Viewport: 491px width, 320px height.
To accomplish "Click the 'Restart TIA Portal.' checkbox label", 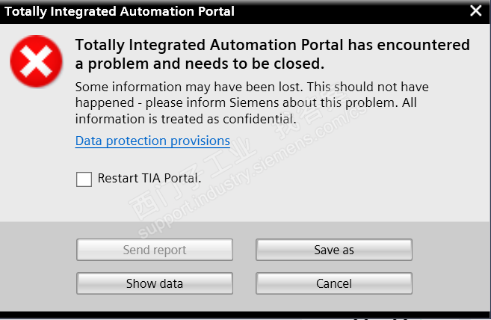I will coord(149,179).
